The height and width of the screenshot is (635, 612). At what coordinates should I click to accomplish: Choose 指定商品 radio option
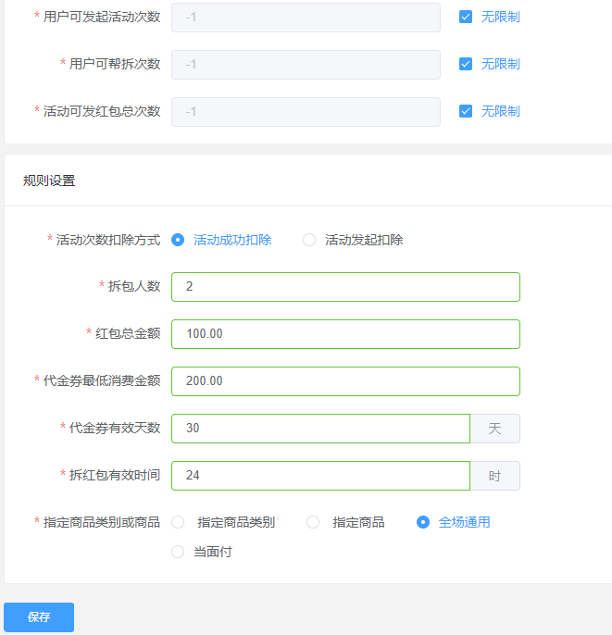pos(313,522)
